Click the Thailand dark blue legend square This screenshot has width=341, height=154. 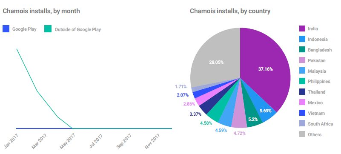(x=302, y=92)
